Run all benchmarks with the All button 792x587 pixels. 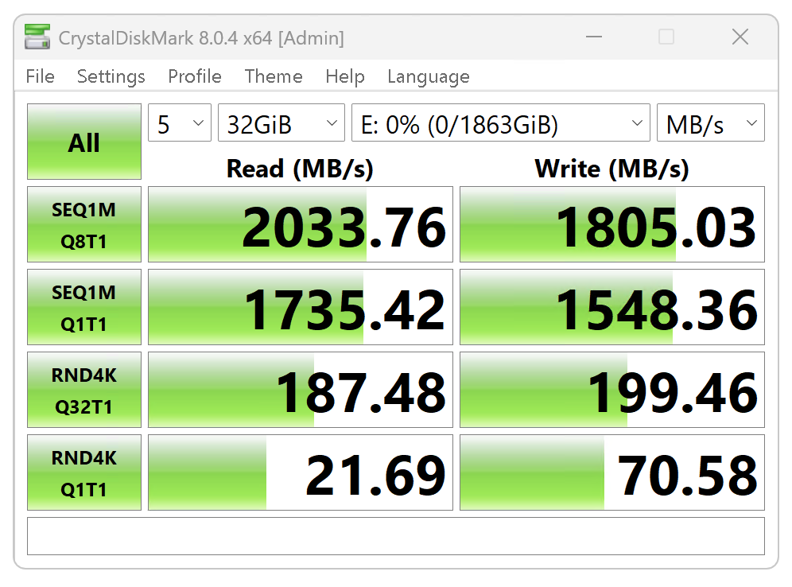tap(84, 142)
